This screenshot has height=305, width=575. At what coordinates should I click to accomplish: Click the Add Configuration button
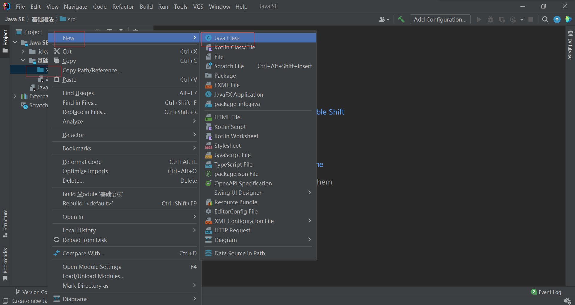tap(440, 19)
